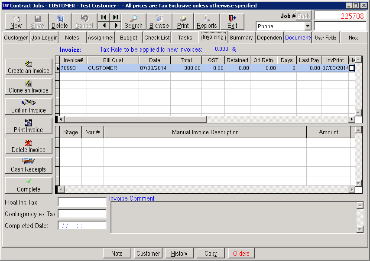Open the Summary tab
Image resolution: width=370 pixels, height=261 pixels.
click(241, 38)
